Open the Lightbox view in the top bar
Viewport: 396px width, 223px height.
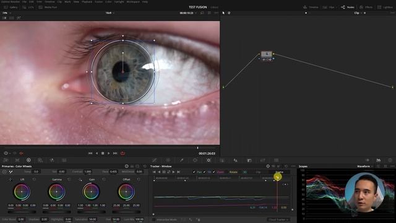385,7
